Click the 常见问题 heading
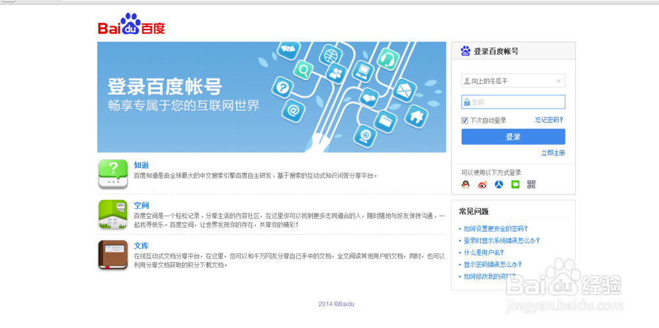 point(474,212)
